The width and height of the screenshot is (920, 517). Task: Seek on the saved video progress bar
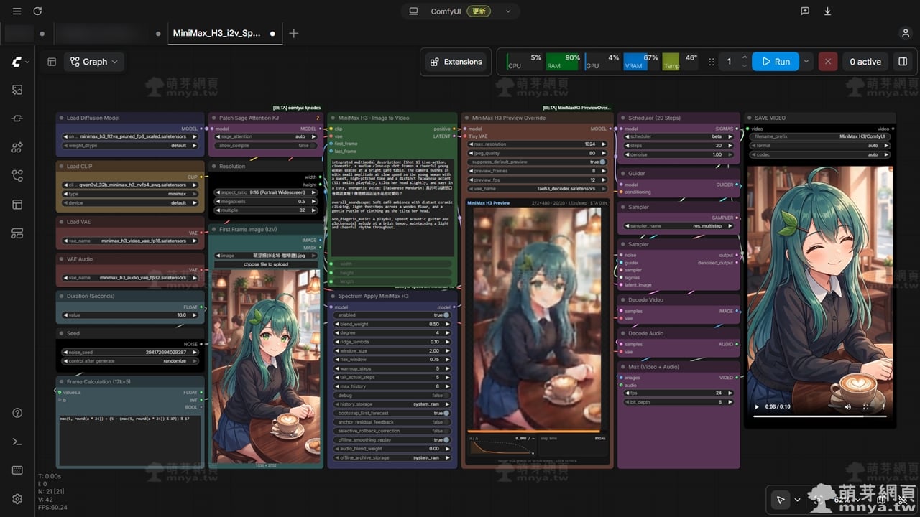[x=819, y=416]
